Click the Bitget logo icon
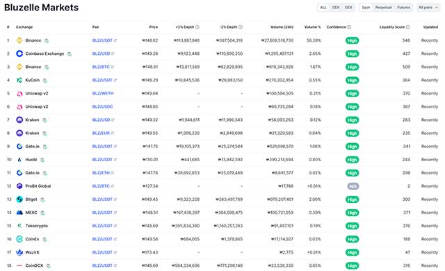The height and width of the screenshot is (271, 445). coord(19,199)
